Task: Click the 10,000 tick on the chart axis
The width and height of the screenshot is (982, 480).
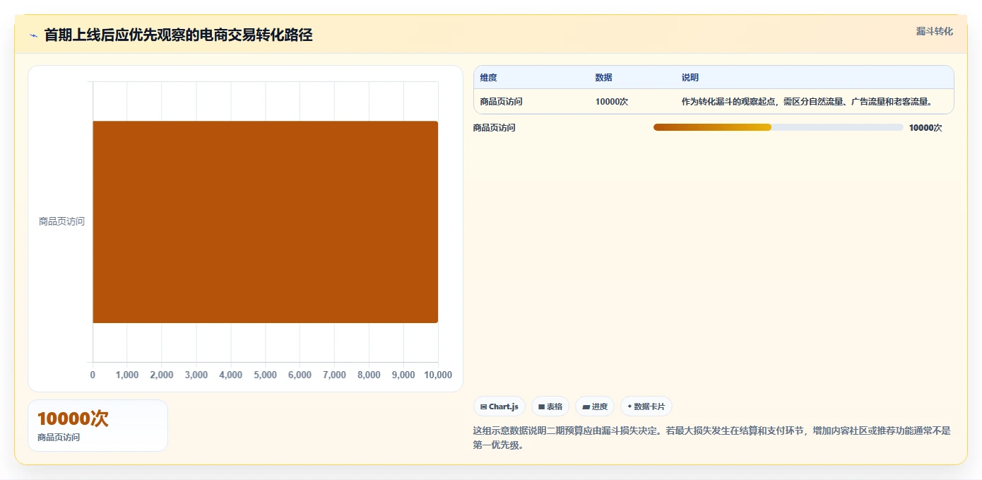Action: point(438,375)
